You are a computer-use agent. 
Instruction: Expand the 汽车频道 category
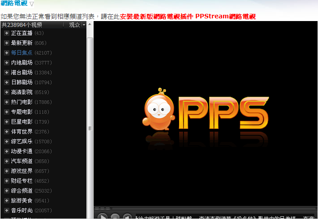[6, 161]
